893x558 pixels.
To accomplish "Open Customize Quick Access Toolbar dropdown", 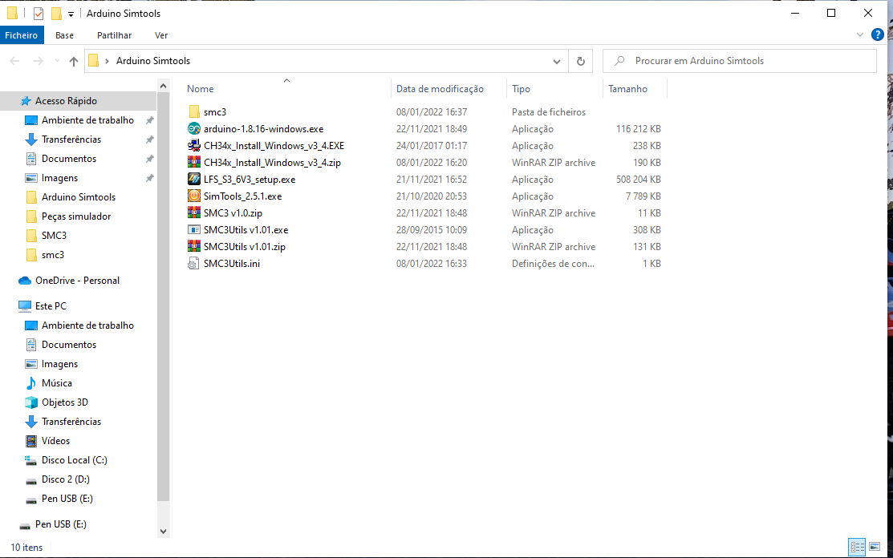I will 71,14.
